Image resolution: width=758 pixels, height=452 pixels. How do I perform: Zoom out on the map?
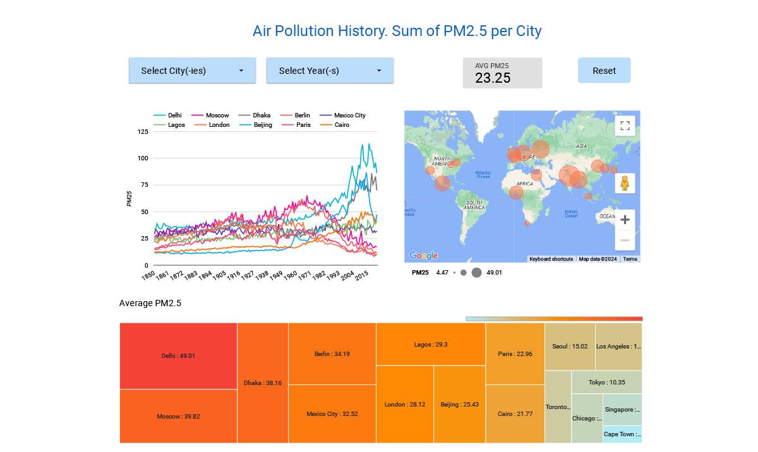[x=625, y=241]
